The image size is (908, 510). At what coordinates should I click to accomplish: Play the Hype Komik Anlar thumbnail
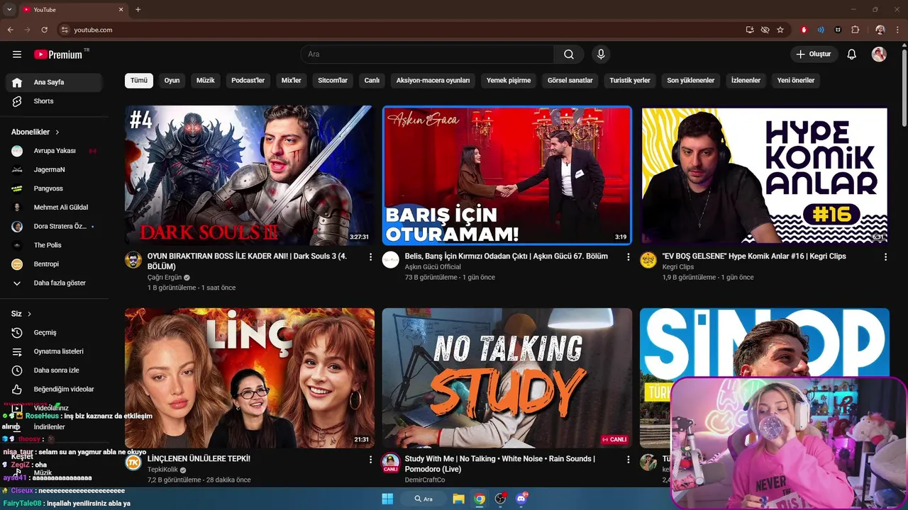tap(765, 175)
